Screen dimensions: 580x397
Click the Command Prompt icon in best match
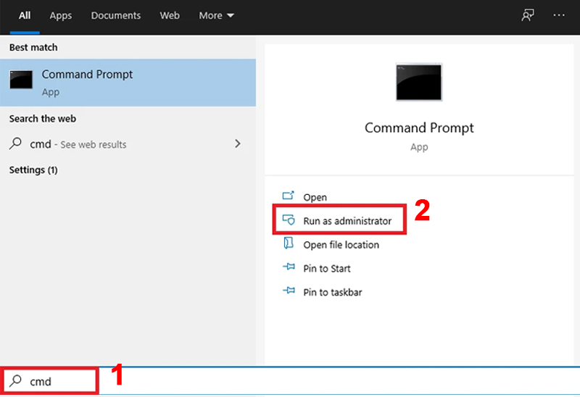pyautogui.click(x=21, y=80)
